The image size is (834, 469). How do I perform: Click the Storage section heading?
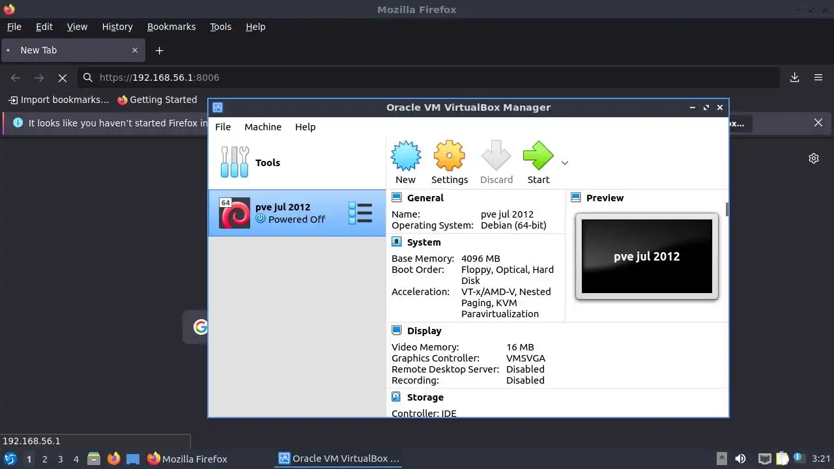tap(425, 397)
